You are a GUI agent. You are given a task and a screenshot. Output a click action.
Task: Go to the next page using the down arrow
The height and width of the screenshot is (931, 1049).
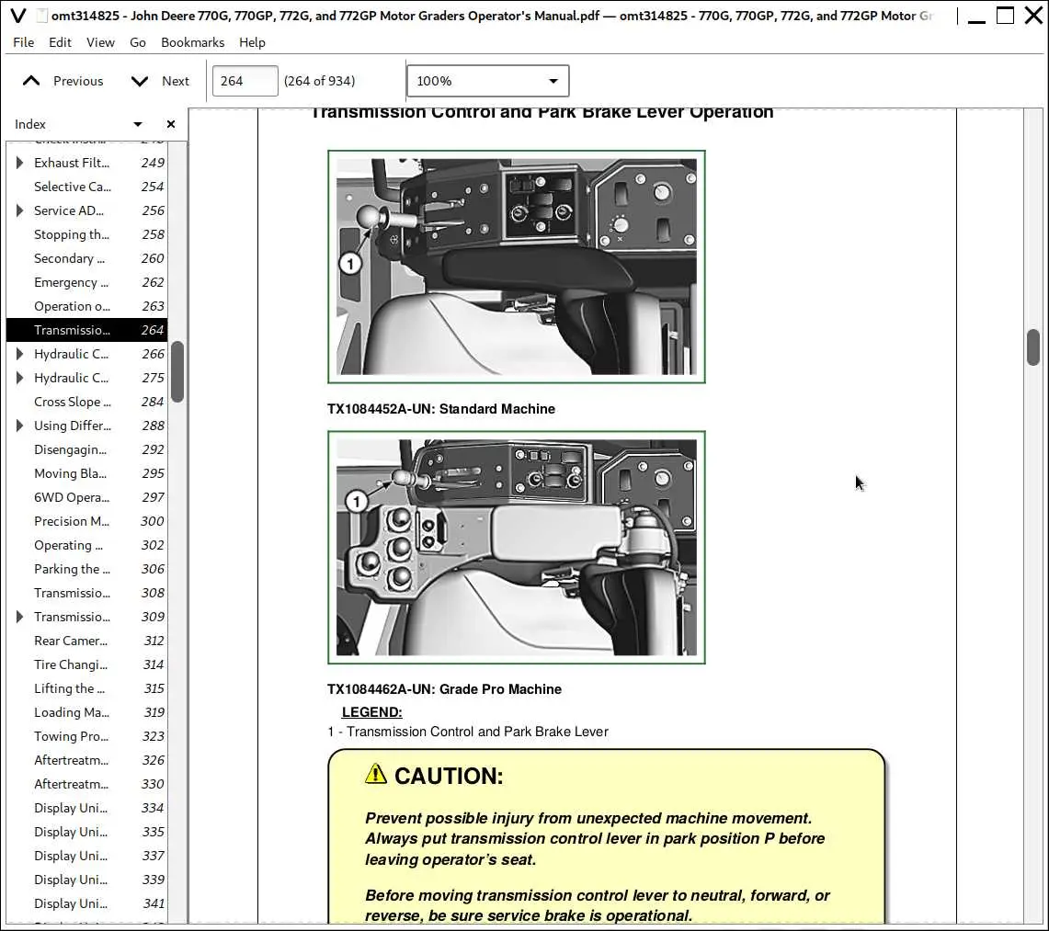click(139, 81)
